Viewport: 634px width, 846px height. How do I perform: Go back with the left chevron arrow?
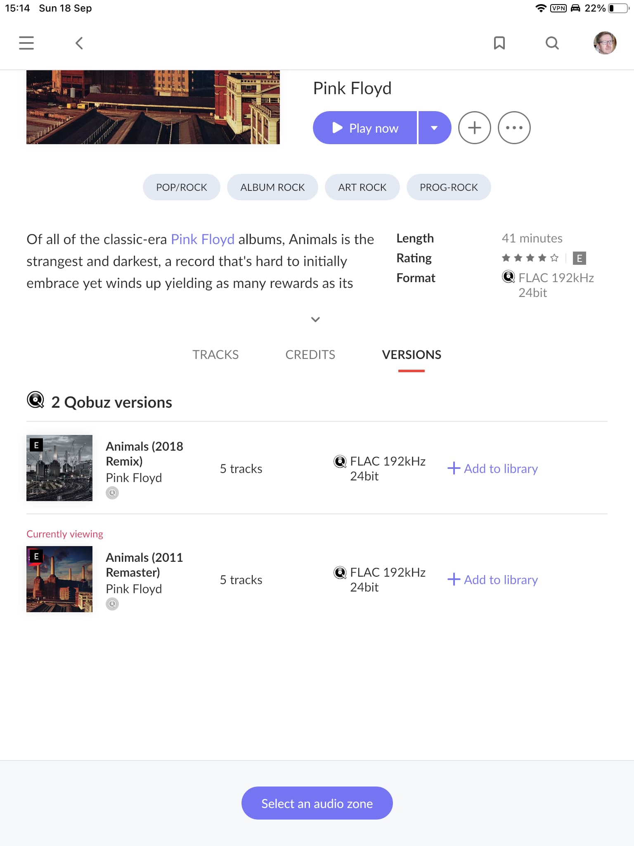[x=79, y=43]
